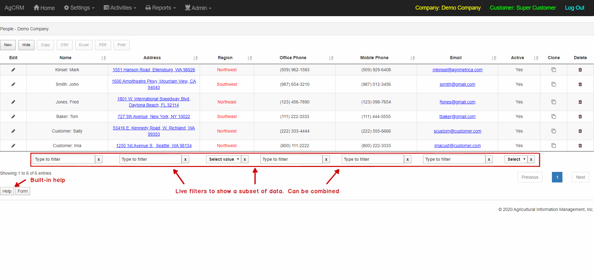The width and height of the screenshot is (594, 280).
Task: Open the Region Select value dropdown
Action: [223, 159]
